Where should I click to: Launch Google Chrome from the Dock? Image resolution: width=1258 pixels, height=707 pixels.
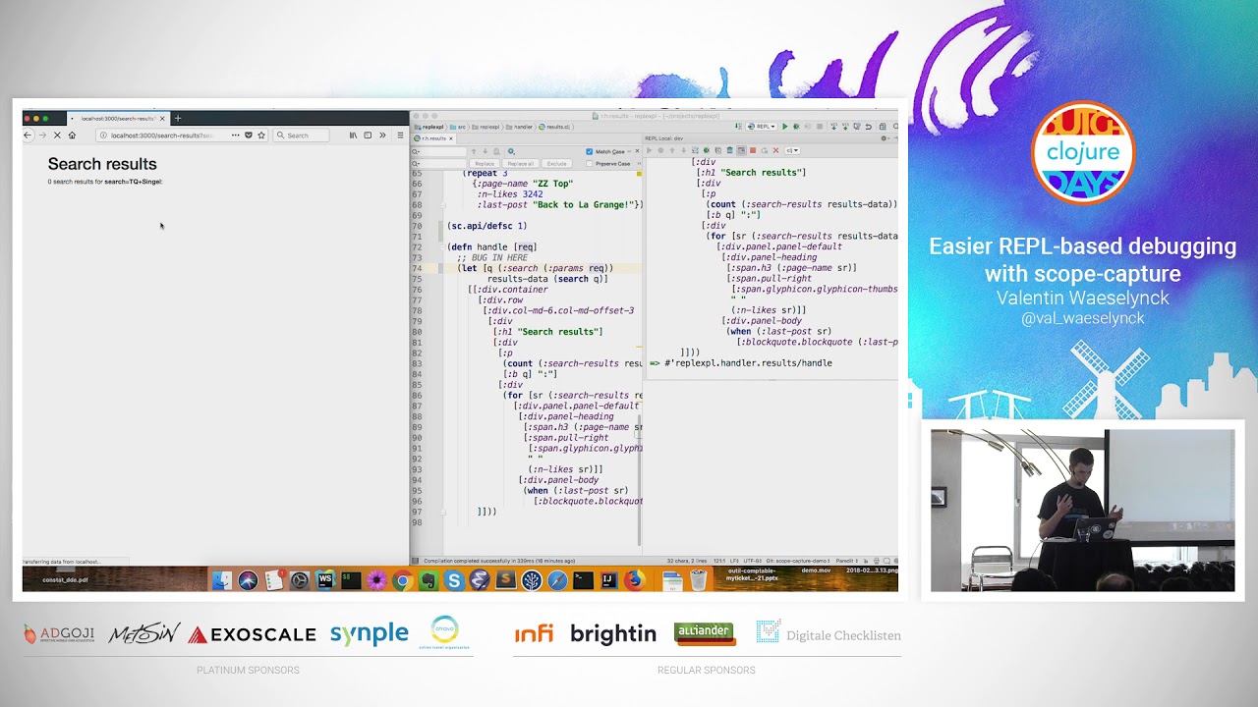(x=402, y=580)
